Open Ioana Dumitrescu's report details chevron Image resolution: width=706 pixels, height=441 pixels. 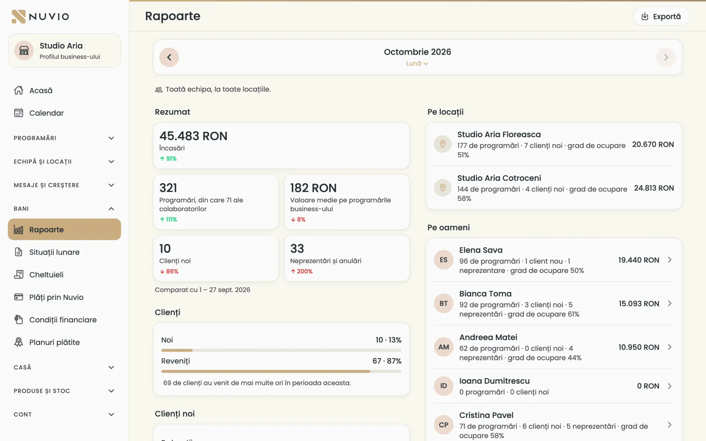669,386
